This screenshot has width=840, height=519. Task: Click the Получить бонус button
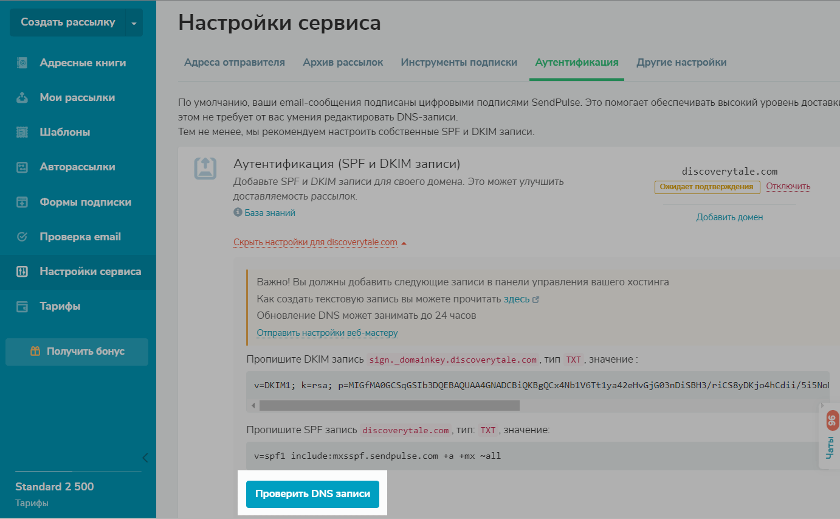[77, 352]
